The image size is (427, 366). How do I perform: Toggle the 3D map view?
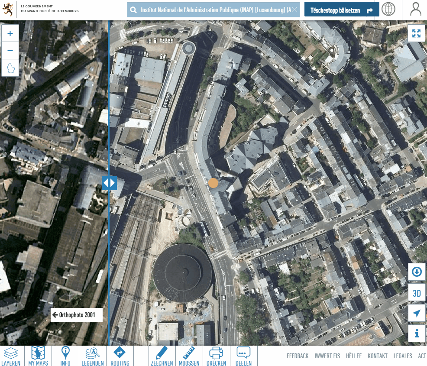coord(417,293)
